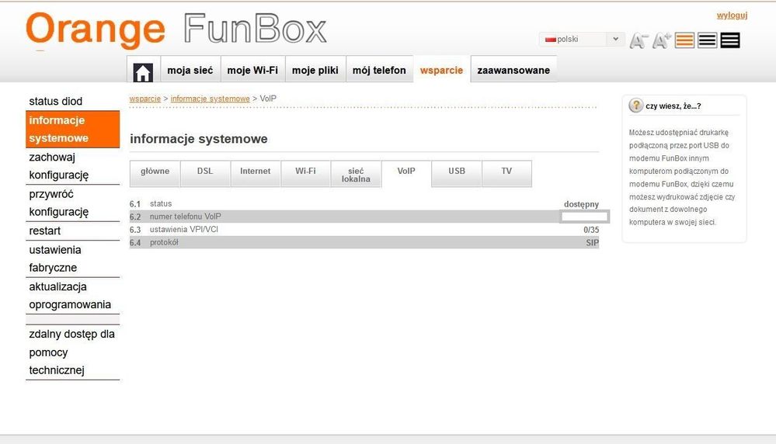Click the Orange FunBox logo

click(x=176, y=29)
